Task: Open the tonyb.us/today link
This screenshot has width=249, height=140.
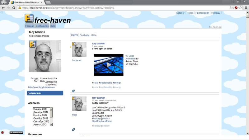Action: (x=102, y=121)
